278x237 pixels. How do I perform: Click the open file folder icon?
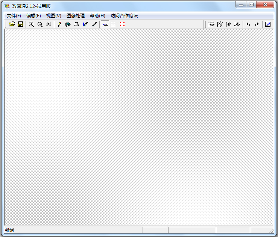click(x=12, y=24)
